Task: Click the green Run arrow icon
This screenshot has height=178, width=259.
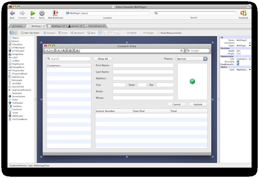Action: click(33, 13)
